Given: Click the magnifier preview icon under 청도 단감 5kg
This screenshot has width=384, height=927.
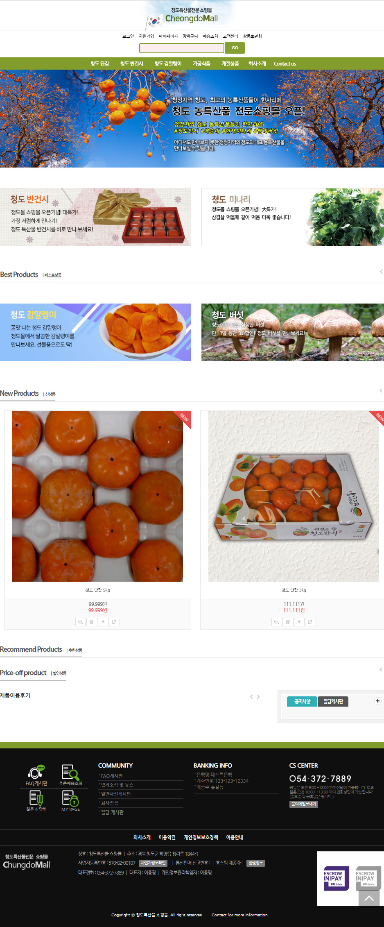Looking at the screenshot, I should pos(81,622).
